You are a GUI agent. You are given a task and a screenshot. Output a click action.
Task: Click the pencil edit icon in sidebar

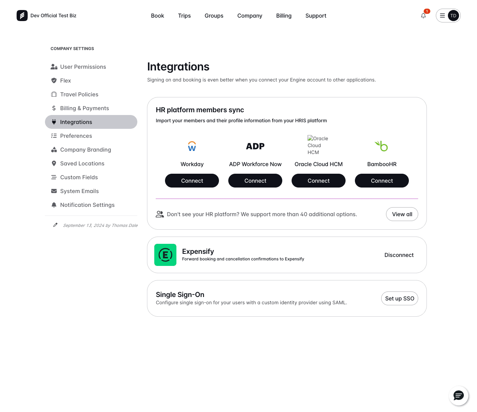coord(55,225)
